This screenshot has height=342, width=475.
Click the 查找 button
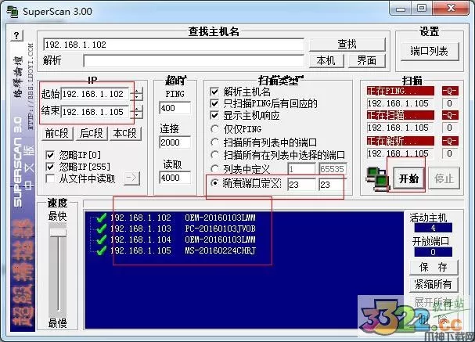(347, 45)
